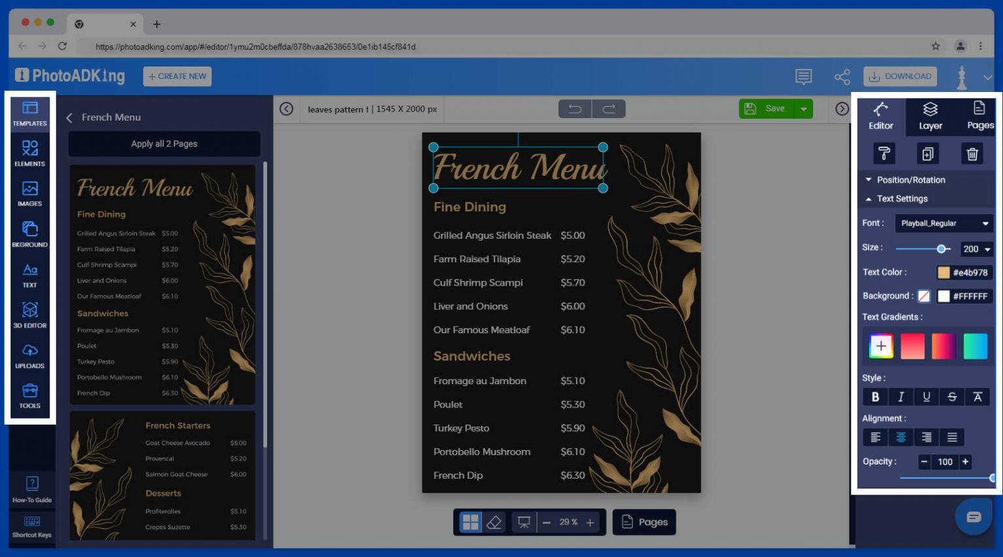Image resolution: width=1003 pixels, height=557 pixels.
Task: Delete the selected element with trash icon
Action: click(x=972, y=153)
